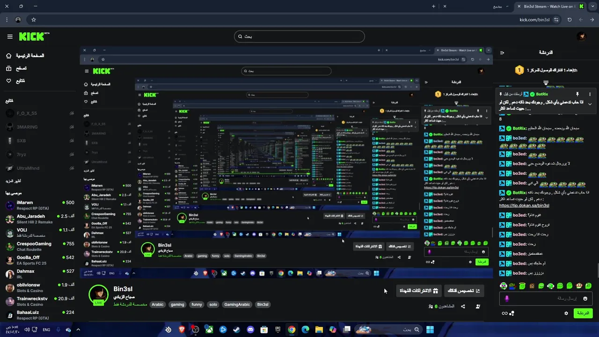Collapse the chat panel

coord(502,53)
